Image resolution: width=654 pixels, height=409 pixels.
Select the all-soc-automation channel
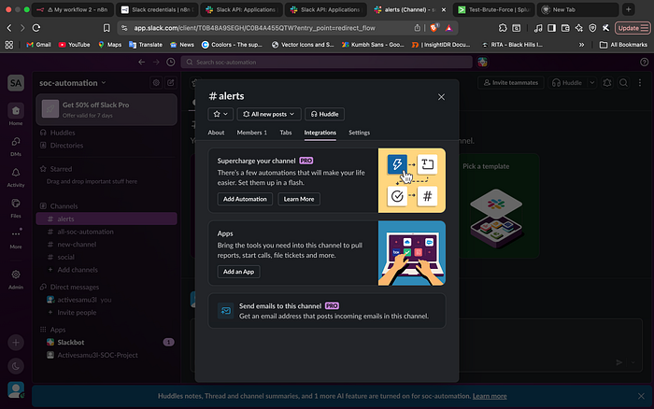pos(107,232)
